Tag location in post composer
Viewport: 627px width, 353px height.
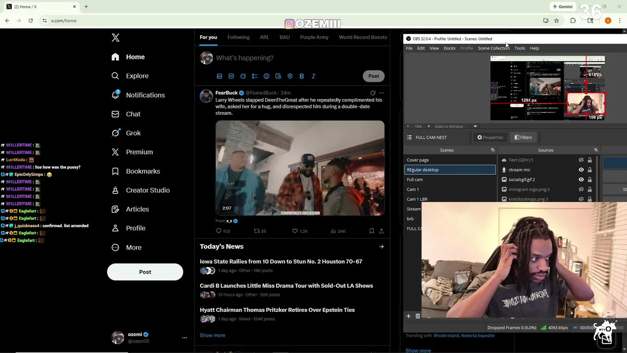pyautogui.click(x=290, y=76)
